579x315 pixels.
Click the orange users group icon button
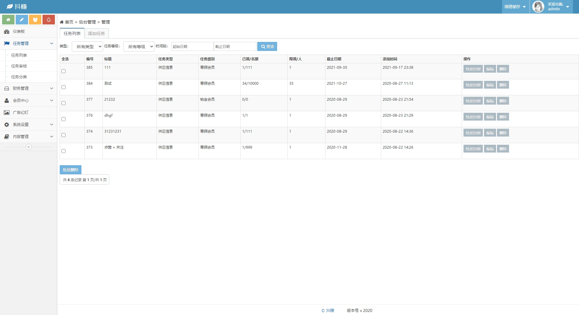coord(35,20)
